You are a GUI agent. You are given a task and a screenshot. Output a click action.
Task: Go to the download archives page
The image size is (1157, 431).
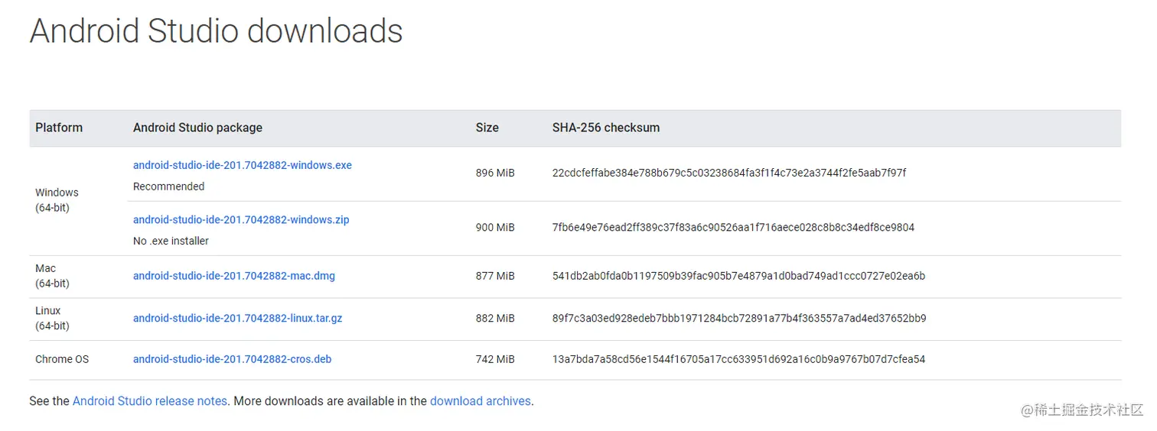coord(480,401)
